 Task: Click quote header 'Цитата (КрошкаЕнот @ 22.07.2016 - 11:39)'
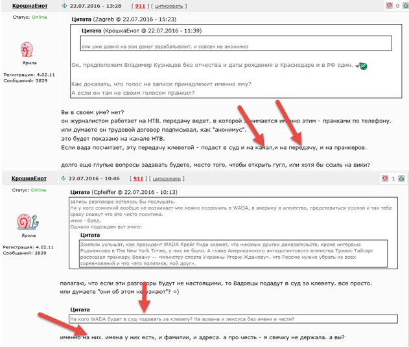(x=142, y=30)
